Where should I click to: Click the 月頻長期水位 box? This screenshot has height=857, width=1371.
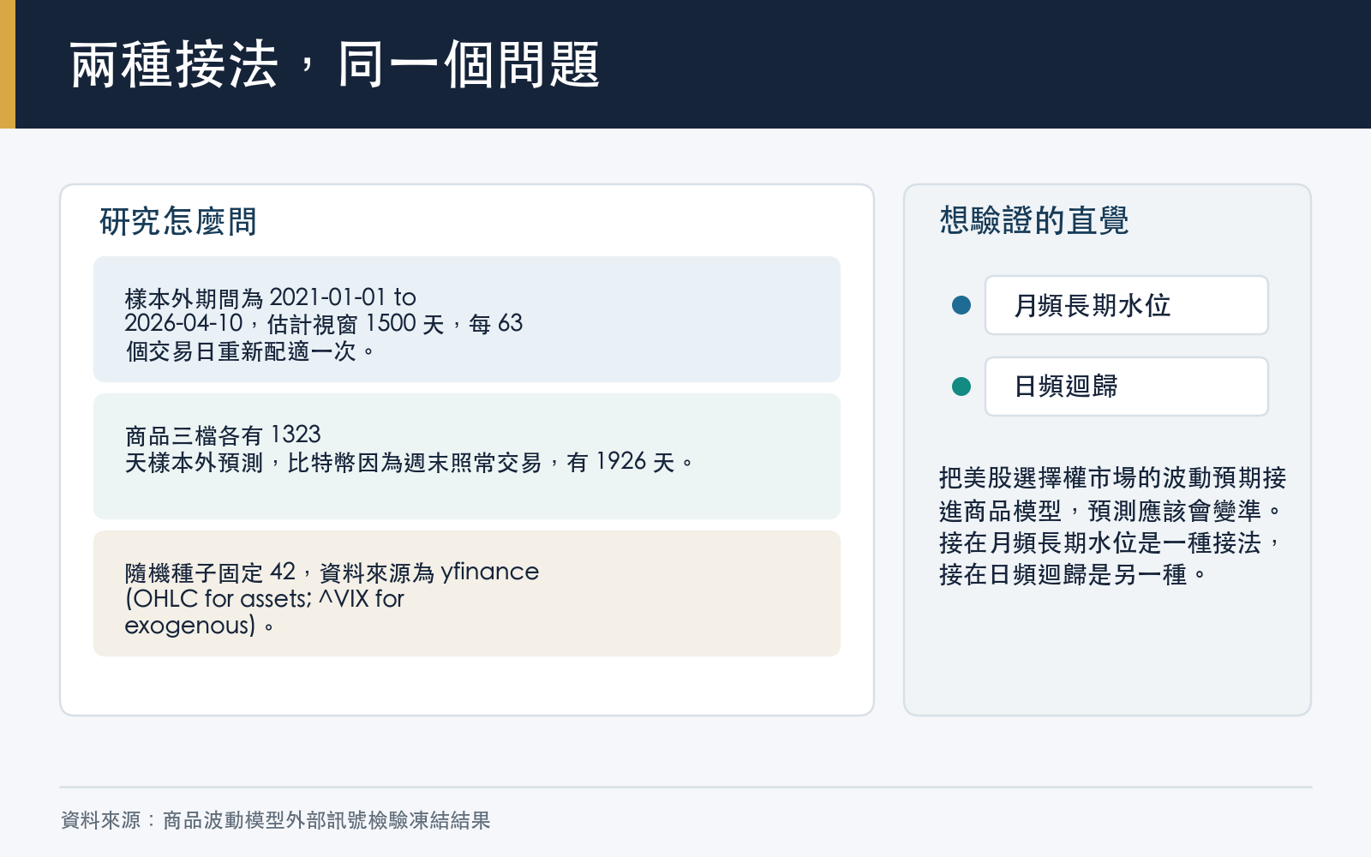pos(1126,305)
